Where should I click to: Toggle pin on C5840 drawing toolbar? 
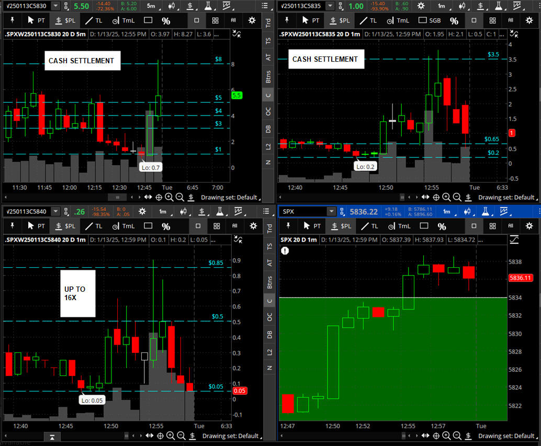tap(13, 226)
